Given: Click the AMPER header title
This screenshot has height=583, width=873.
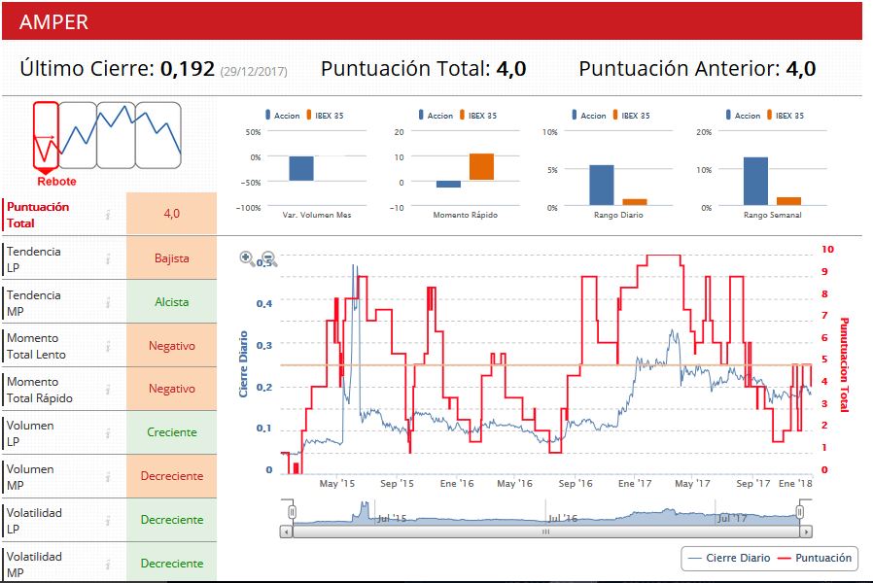Looking at the screenshot, I should (54, 22).
